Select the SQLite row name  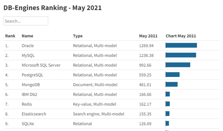click(x=28, y=124)
